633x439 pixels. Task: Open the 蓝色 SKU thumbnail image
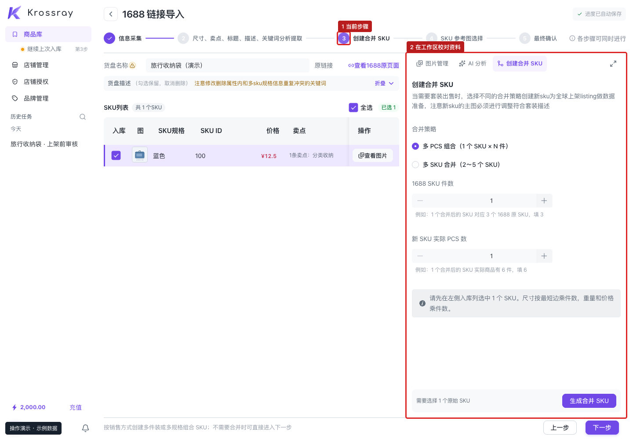point(140,155)
